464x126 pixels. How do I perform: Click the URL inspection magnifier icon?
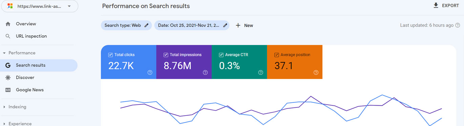tap(8, 36)
